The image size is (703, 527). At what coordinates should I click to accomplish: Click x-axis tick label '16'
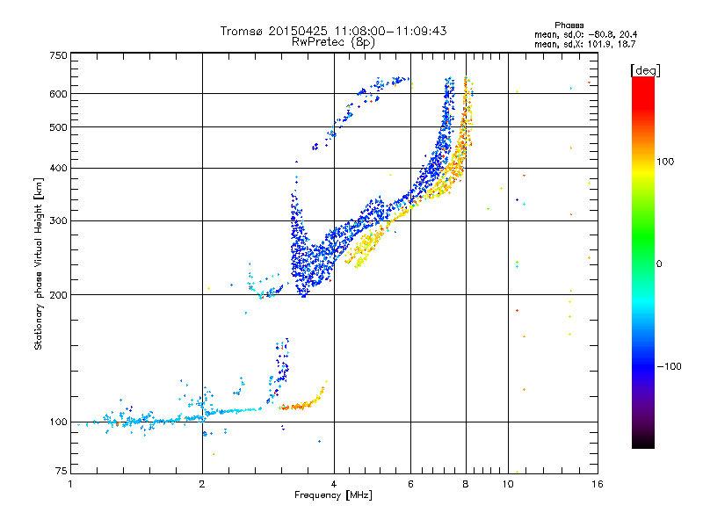click(598, 484)
